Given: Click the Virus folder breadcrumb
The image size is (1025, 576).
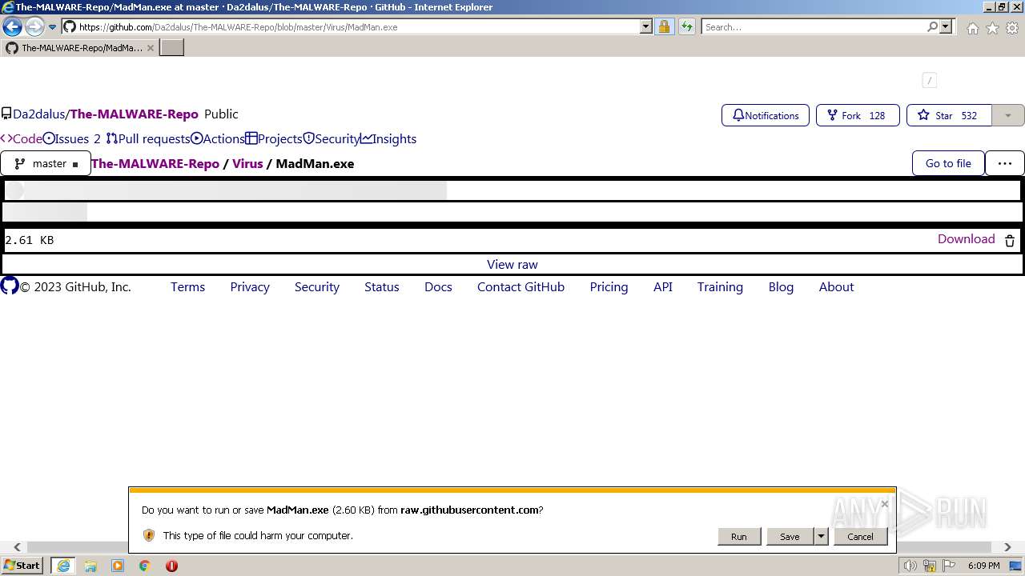Looking at the screenshot, I should tap(247, 163).
